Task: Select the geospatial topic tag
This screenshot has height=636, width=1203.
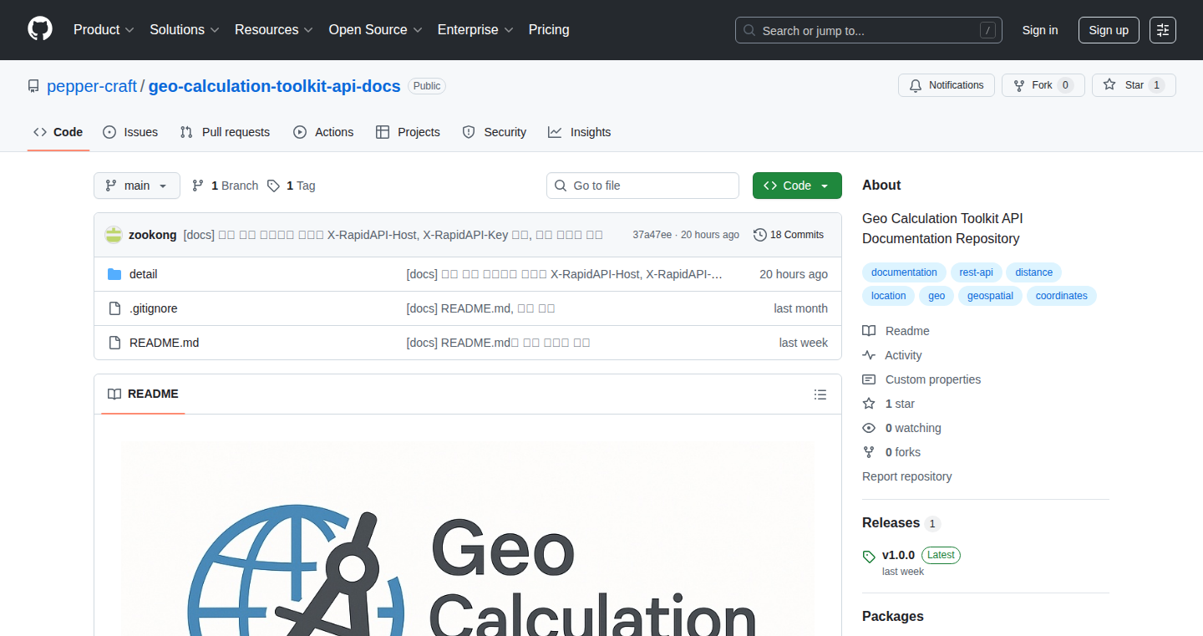Action: click(x=990, y=296)
